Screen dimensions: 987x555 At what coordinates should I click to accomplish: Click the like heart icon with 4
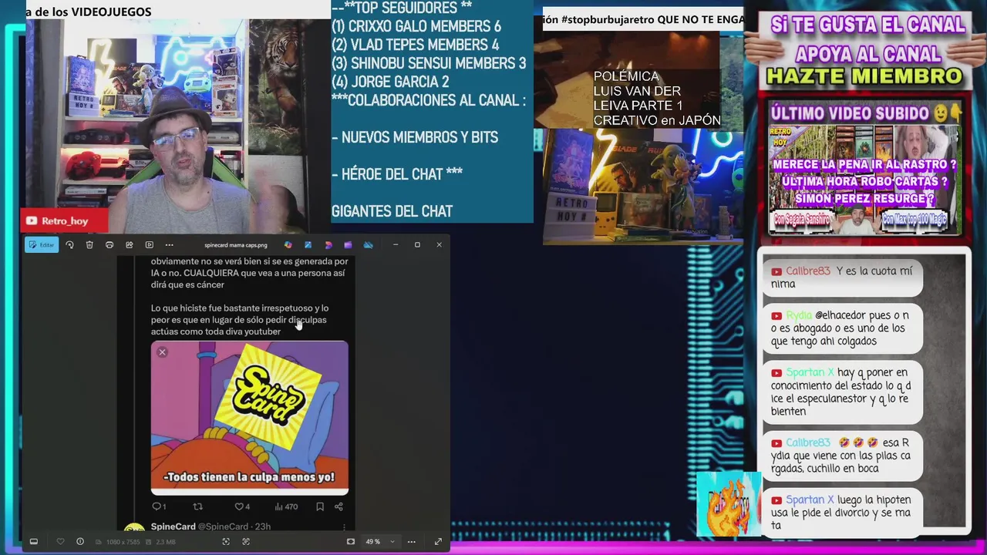pos(242,506)
